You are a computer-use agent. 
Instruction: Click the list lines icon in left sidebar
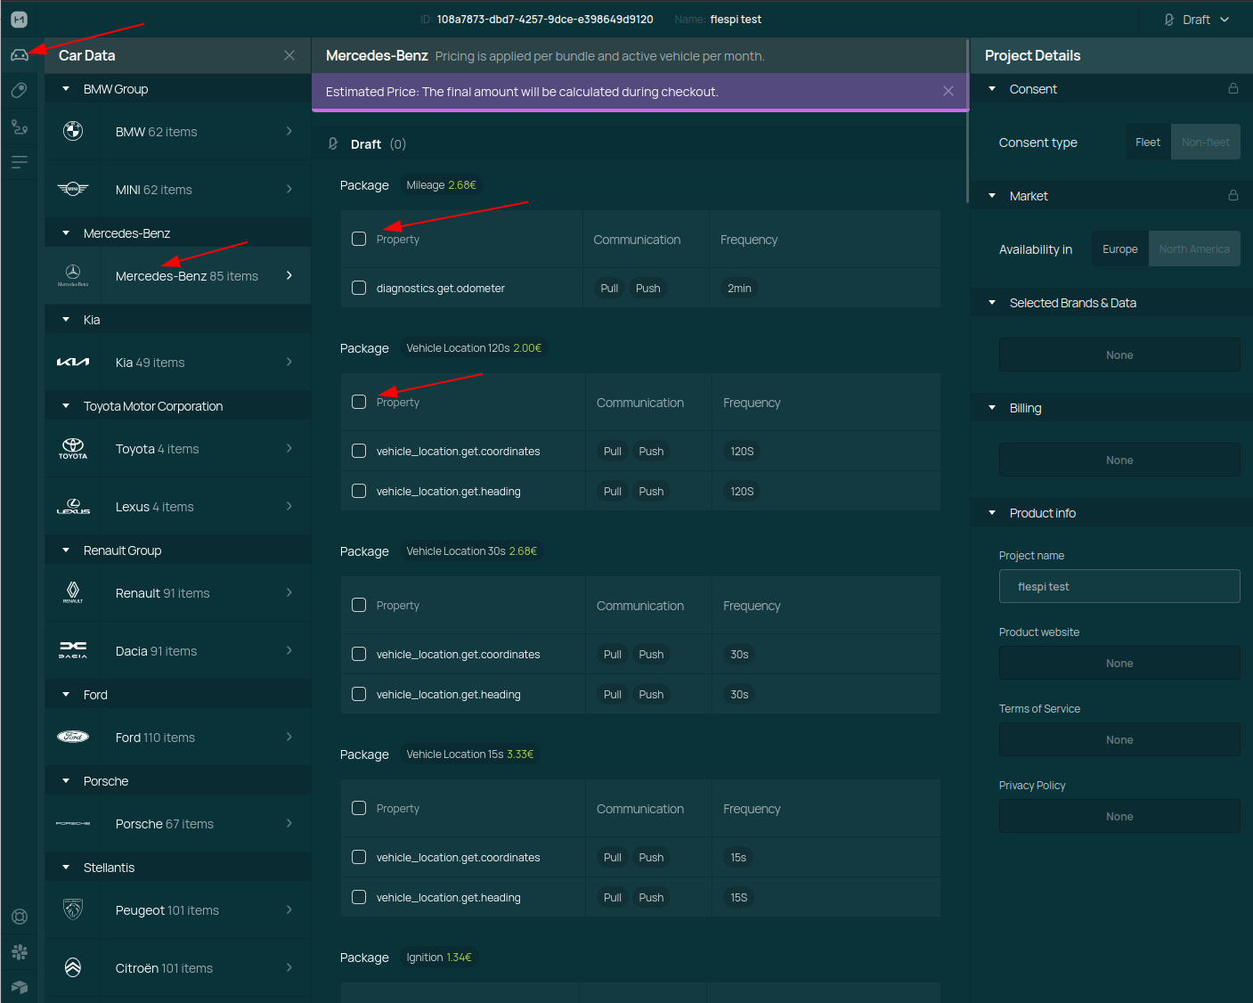point(20,162)
